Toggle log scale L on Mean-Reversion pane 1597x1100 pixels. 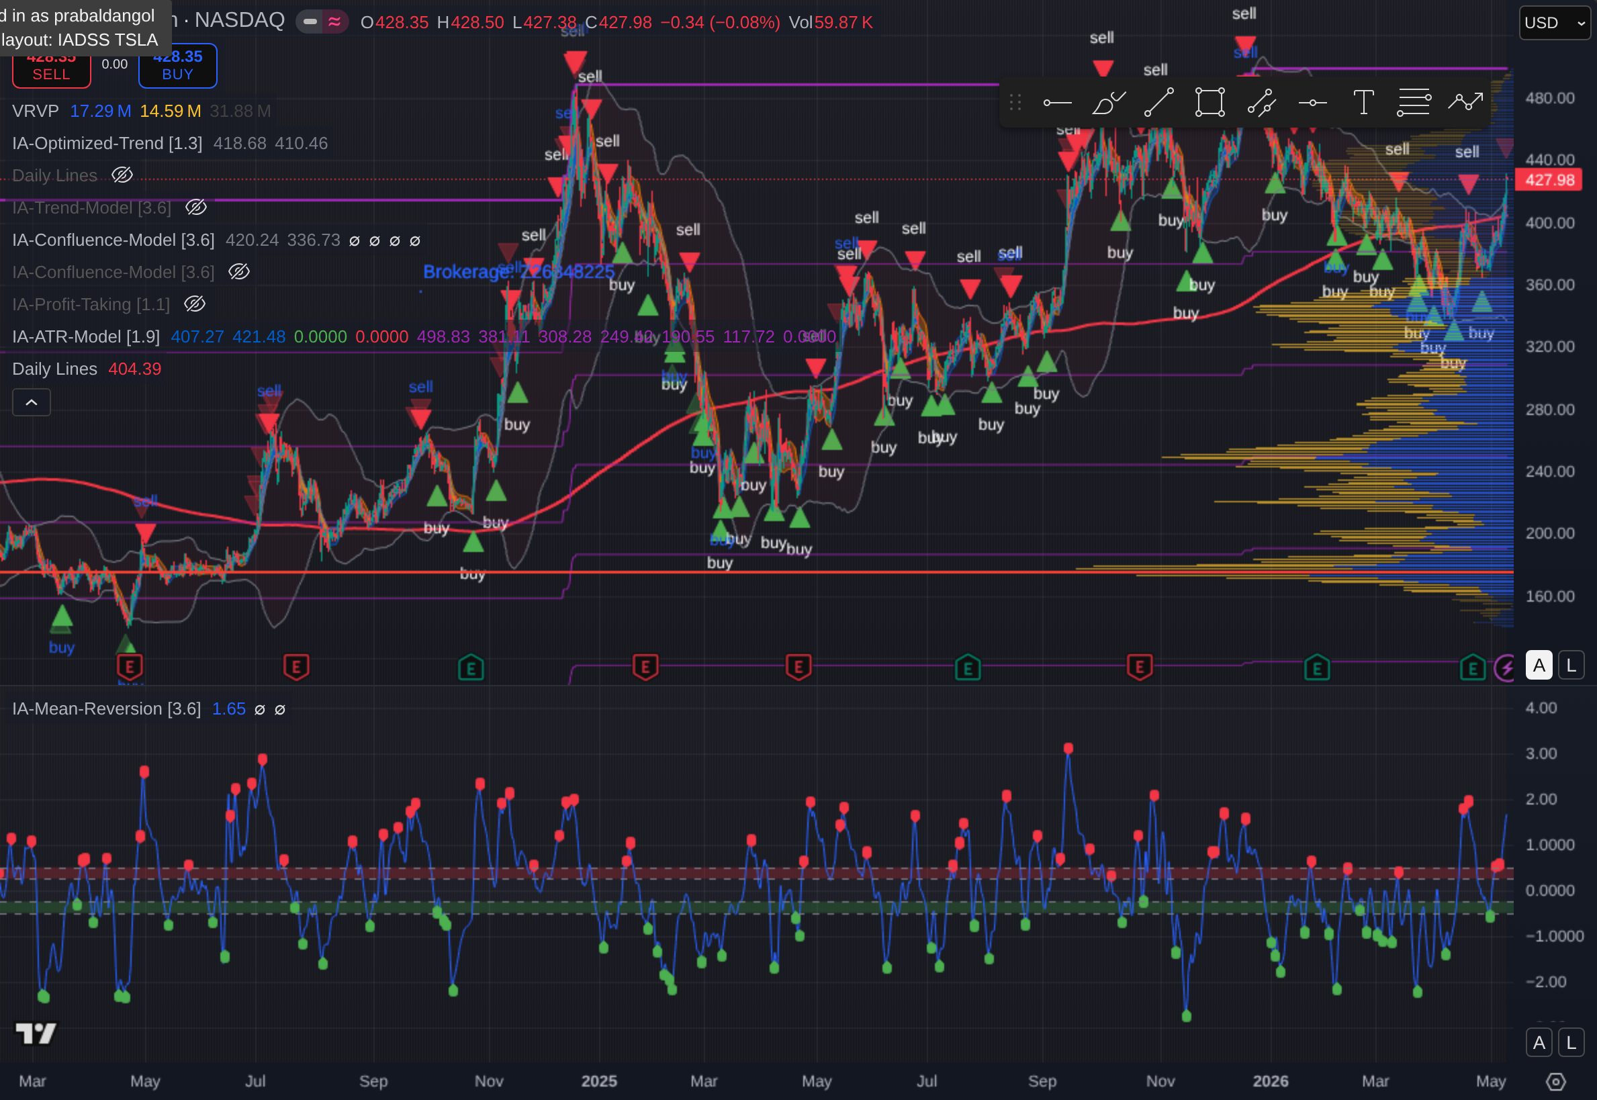point(1571,1043)
